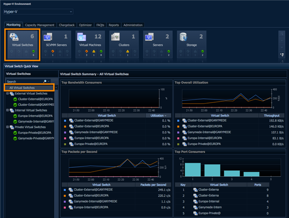
Task: Open the Reports tab
Action: tap(114, 25)
